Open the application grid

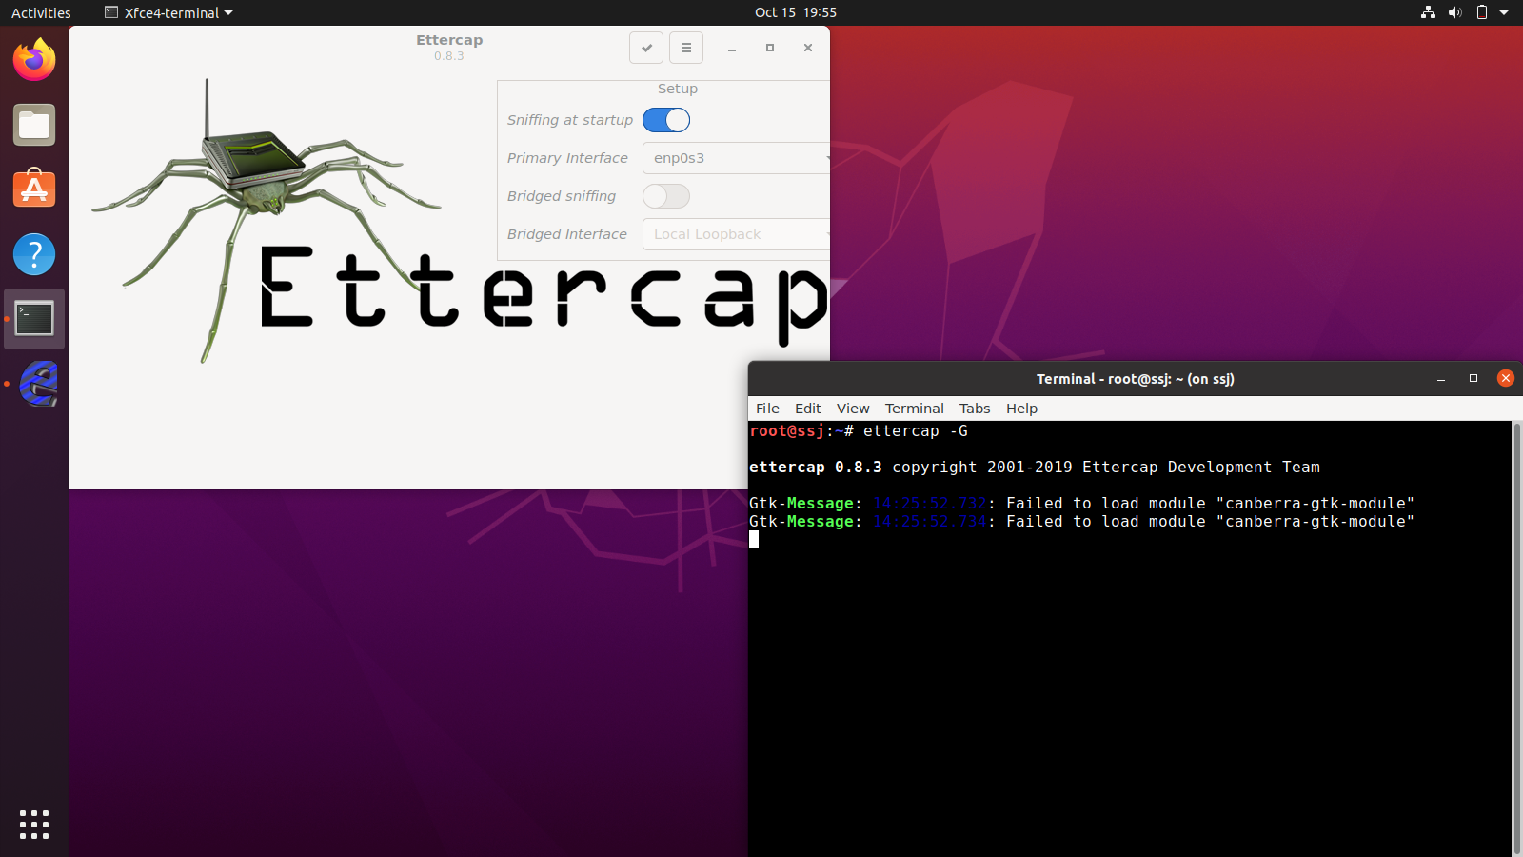coord(34,825)
